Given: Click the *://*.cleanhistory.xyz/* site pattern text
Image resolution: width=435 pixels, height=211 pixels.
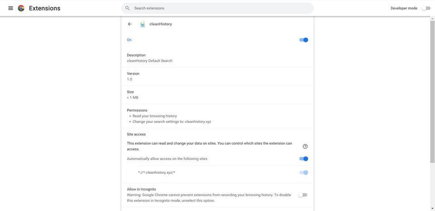Looking at the screenshot, I should point(157,173).
